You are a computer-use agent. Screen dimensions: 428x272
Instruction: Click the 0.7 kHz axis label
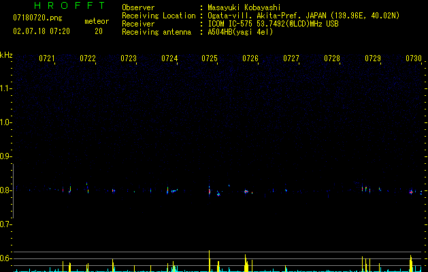pyautogui.click(x=6, y=224)
